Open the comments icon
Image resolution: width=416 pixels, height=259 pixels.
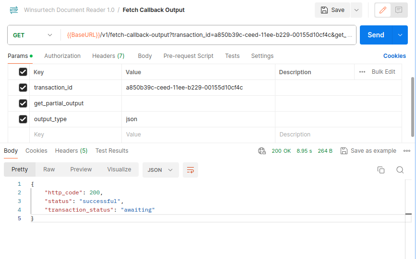pyautogui.click(x=399, y=10)
